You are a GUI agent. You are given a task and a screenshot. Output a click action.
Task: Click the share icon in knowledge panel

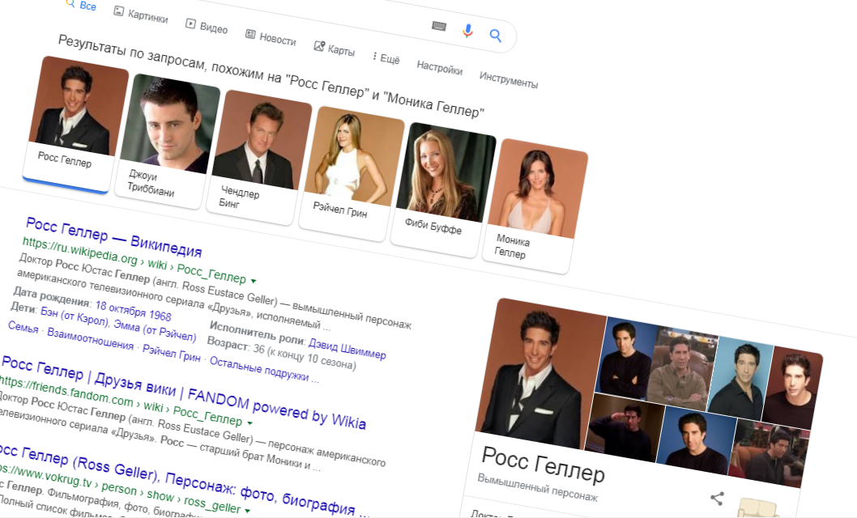pos(717,499)
